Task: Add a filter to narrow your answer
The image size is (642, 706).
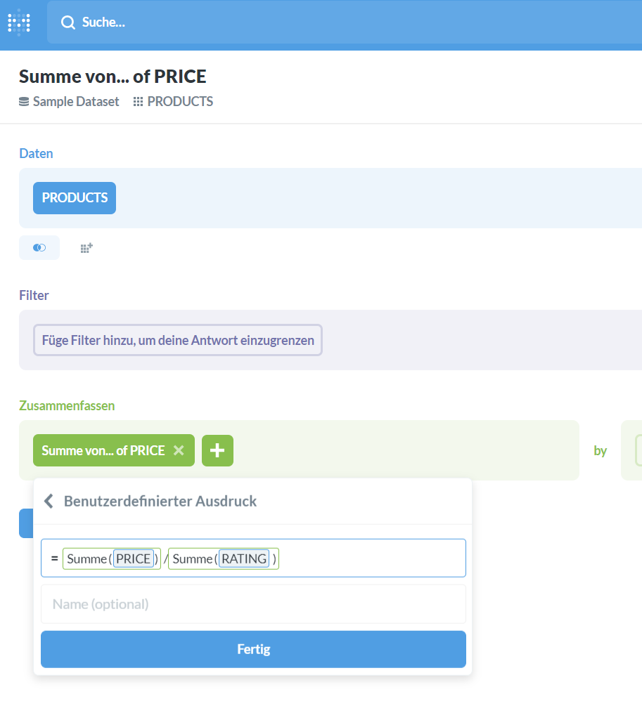Action: (x=178, y=340)
